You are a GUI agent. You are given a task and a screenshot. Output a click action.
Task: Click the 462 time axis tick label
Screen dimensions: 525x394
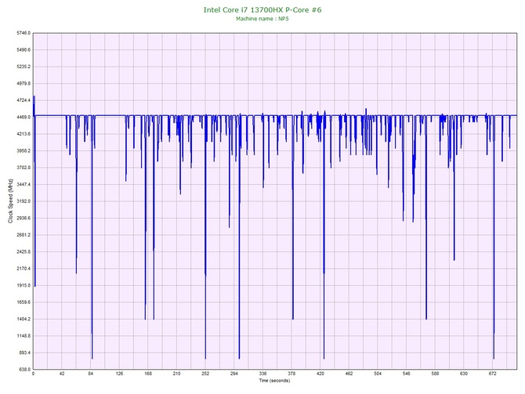tap(349, 374)
